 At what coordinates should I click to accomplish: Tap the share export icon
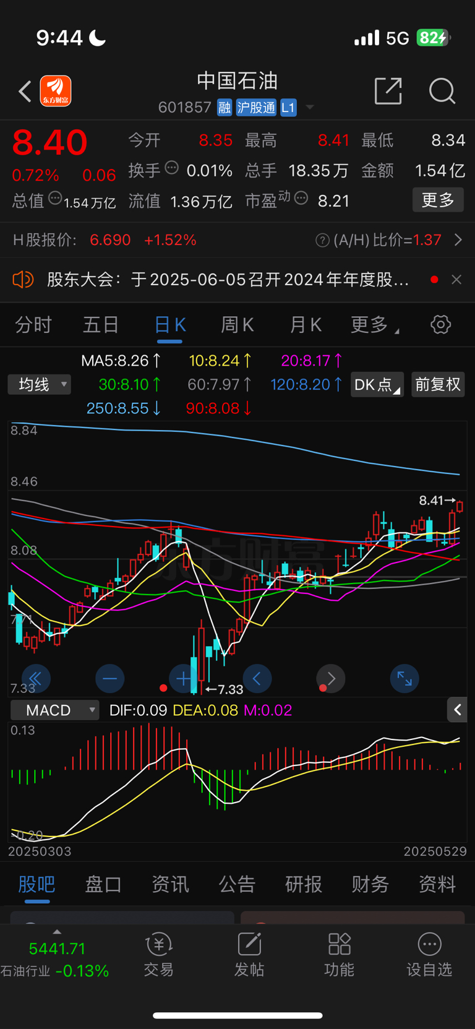(x=388, y=91)
